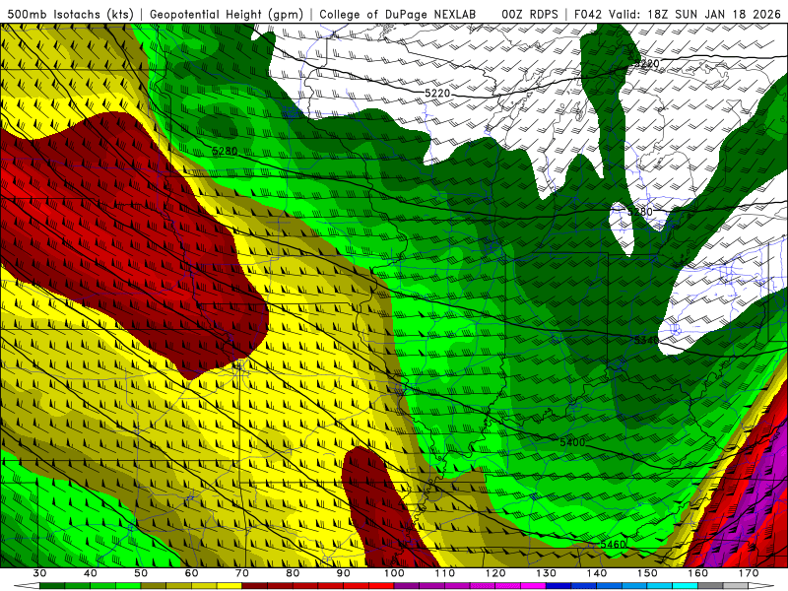Click the 150 value on the color scale
This screenshot has width=788, height=591.
pyautogui.click(x=647, y=573)
